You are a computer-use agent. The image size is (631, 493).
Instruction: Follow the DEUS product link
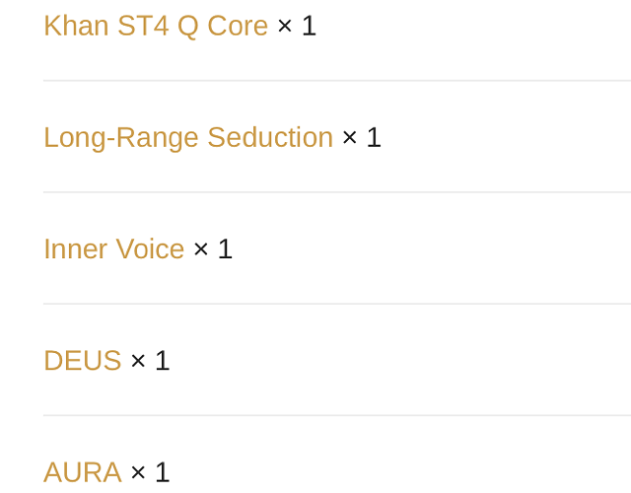click(83, 360)
